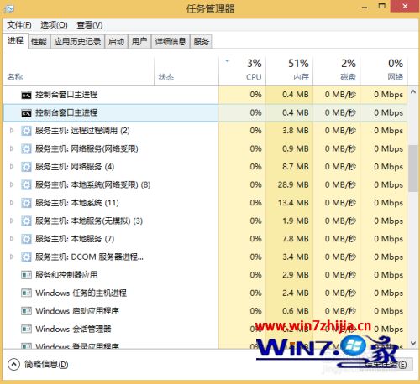420x384 pixels.
Task: Select the Windows 任务的主机进程 process name
Action: (x=81, y=293)
